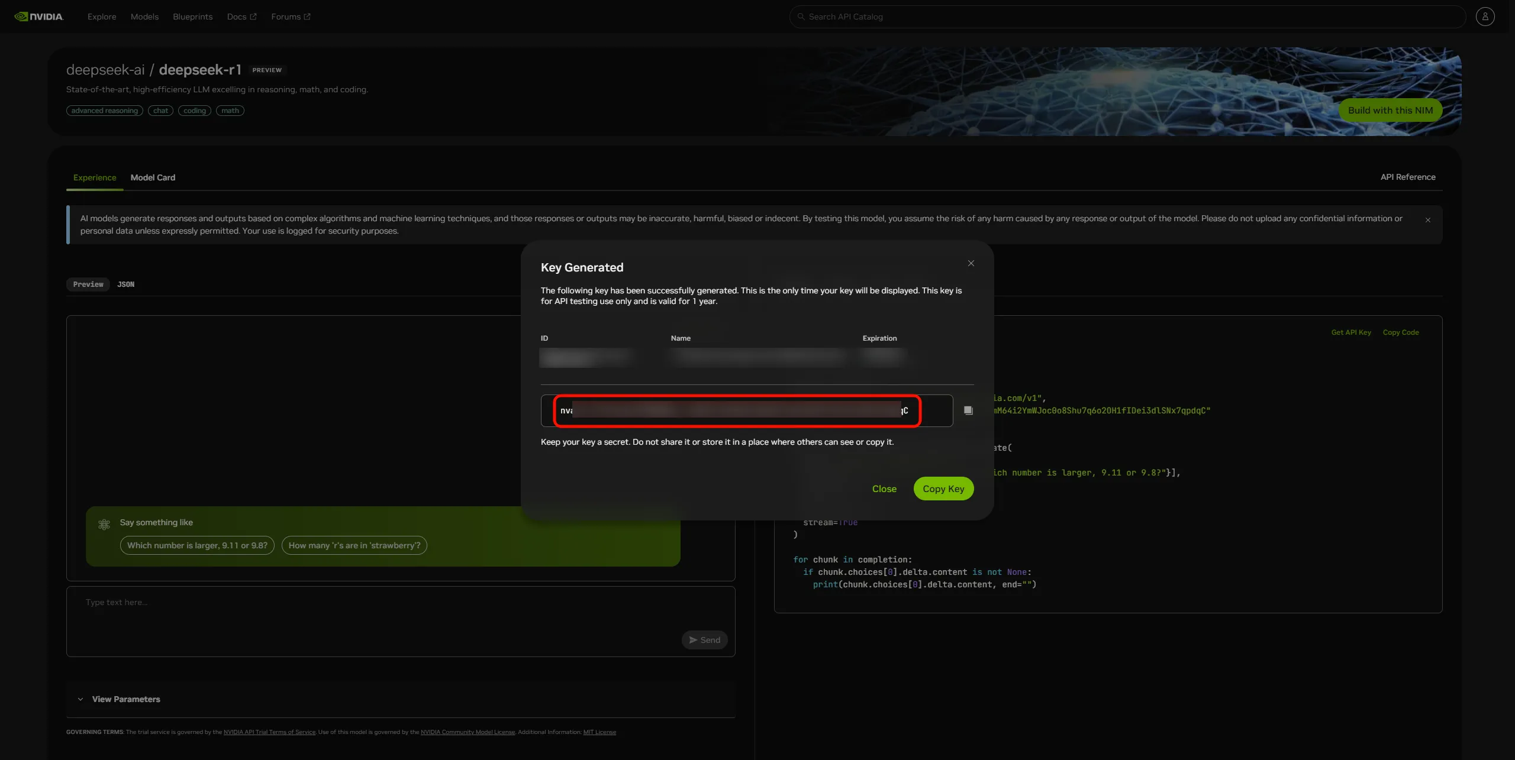Click Build with this NIM button
Screen dimensions: 1515x760
pyautogui.click(x=1390, y=110)
